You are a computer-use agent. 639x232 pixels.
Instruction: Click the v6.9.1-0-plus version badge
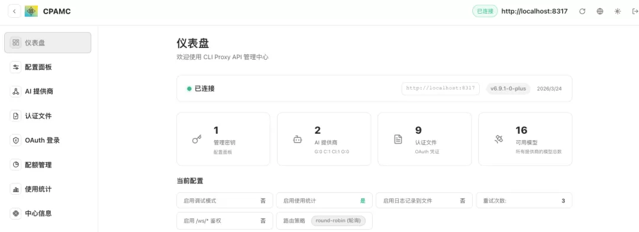point(508,88)
